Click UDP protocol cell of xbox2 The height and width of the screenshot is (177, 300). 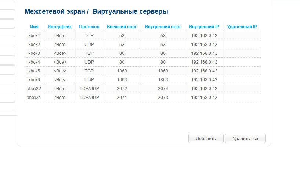pyautogui.click(x=89, y=45)
